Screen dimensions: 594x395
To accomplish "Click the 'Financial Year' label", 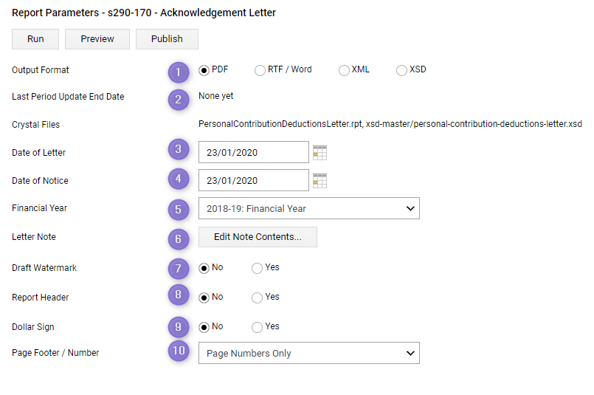I will 39,208.
